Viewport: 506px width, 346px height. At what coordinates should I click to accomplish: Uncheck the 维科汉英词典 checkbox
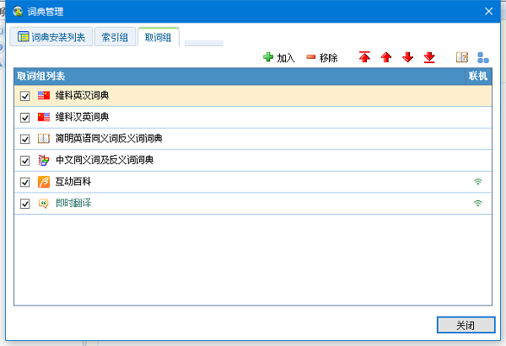24,117
